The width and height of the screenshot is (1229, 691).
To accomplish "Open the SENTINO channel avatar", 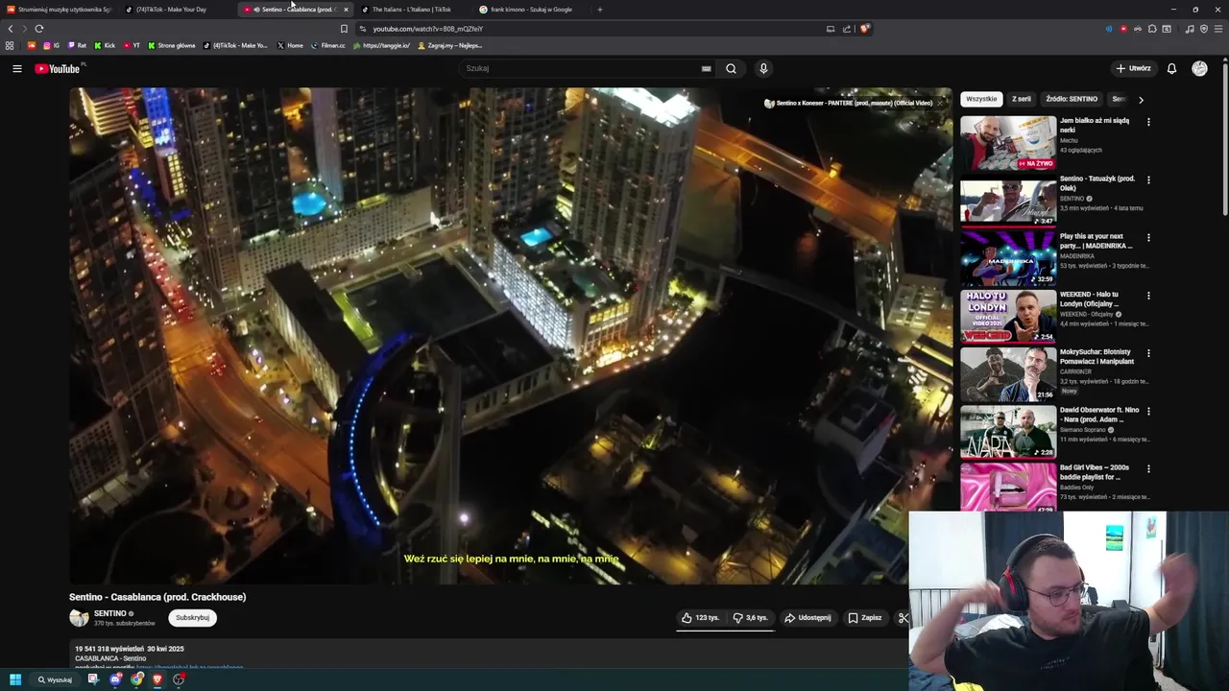I will 79,618.
